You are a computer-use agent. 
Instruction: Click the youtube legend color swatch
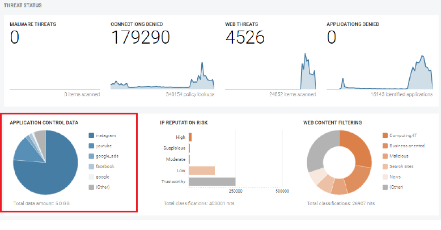pyautogui.click(x=91, y=146)
